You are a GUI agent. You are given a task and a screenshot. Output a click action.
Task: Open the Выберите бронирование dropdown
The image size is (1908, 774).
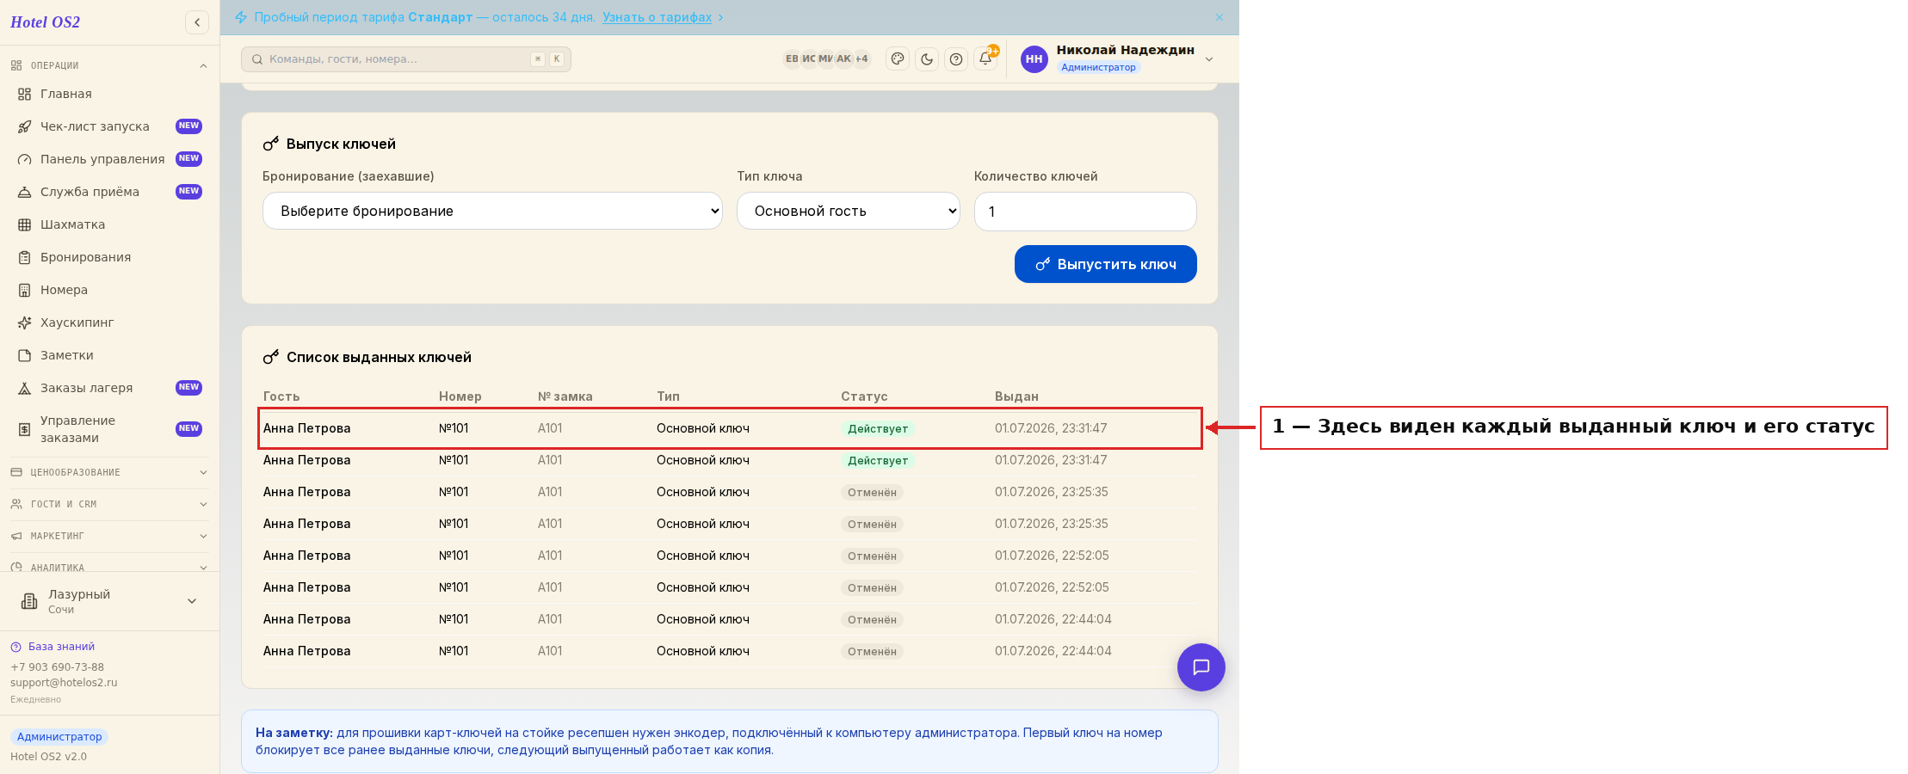tap(492, 211)
